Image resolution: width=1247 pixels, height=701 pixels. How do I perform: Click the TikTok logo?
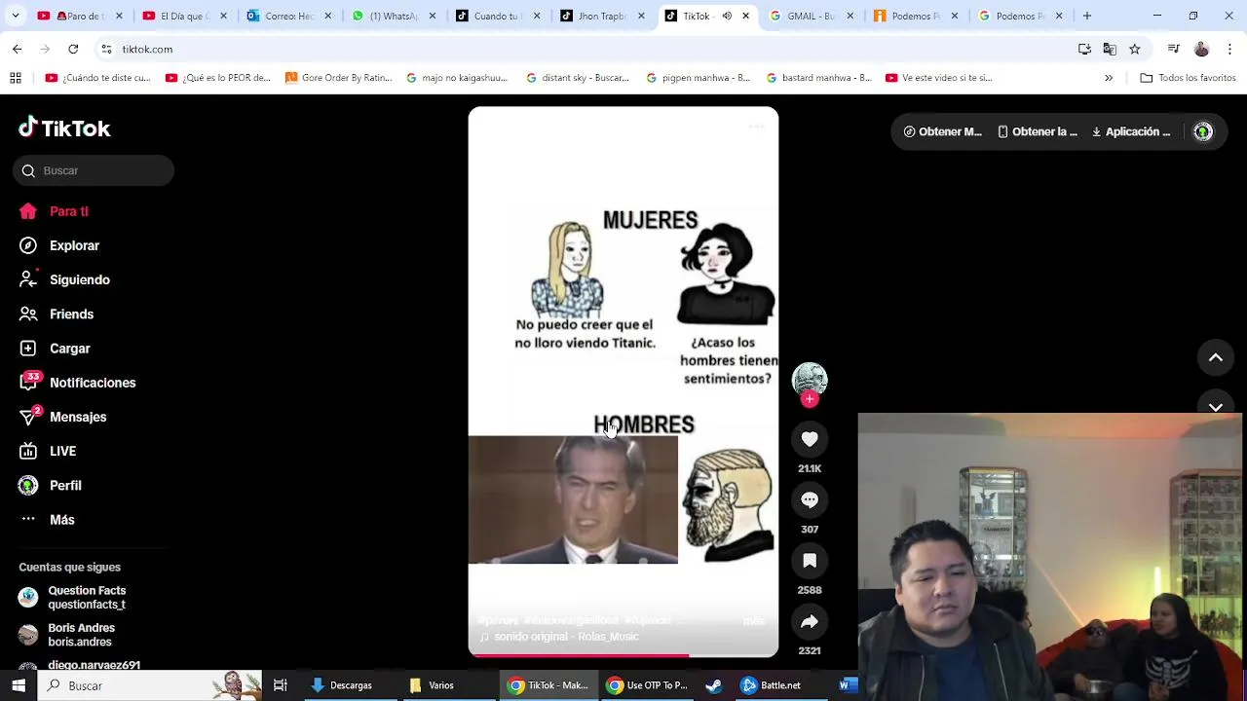(64, 129)
